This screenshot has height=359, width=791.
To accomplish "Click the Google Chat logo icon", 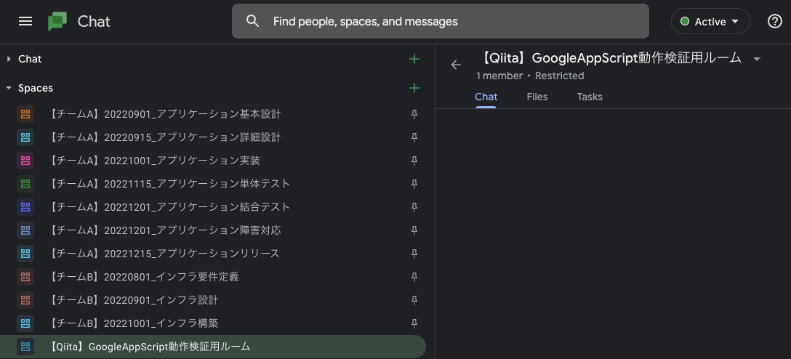I will (x=57, y=21).
